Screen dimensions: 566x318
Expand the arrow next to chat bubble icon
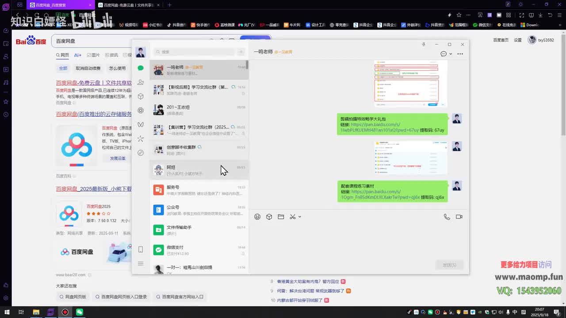tap(451, 54)
